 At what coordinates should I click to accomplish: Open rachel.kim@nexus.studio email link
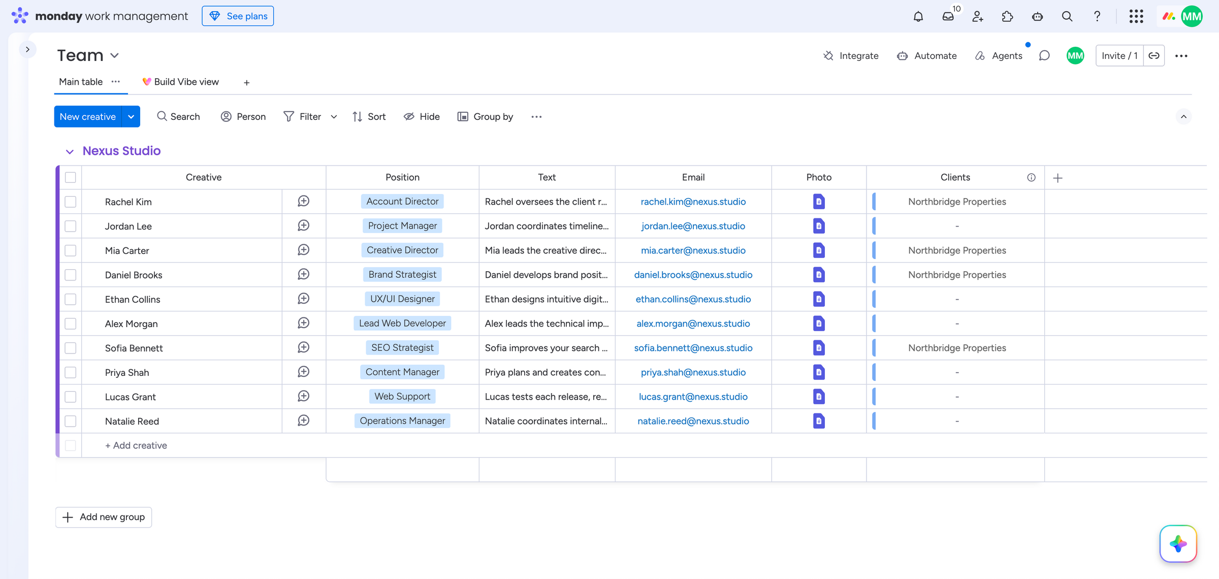pos(693,202)
